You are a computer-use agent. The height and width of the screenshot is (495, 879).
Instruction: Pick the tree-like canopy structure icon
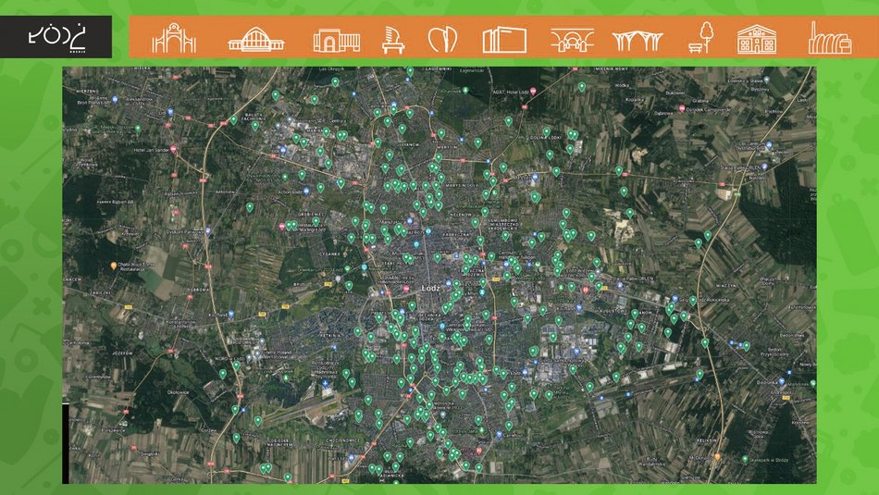(x=638, y=39)
